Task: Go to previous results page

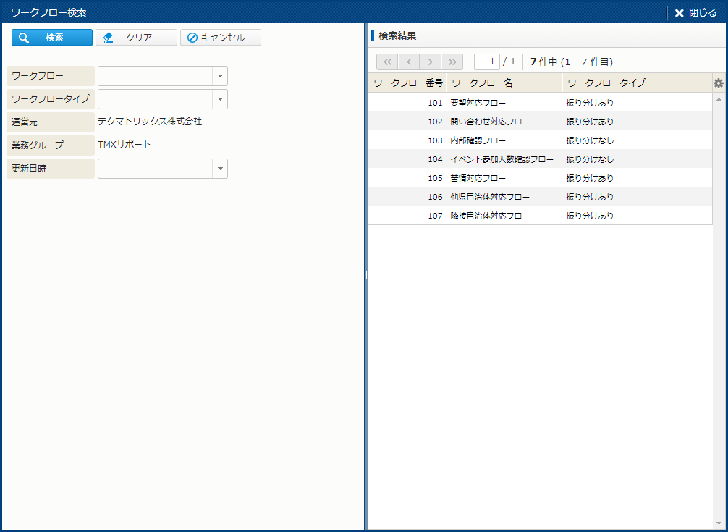Action: tap(409, 62)
